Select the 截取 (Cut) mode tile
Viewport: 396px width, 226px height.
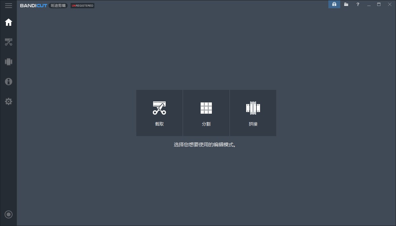click(159, 113)
